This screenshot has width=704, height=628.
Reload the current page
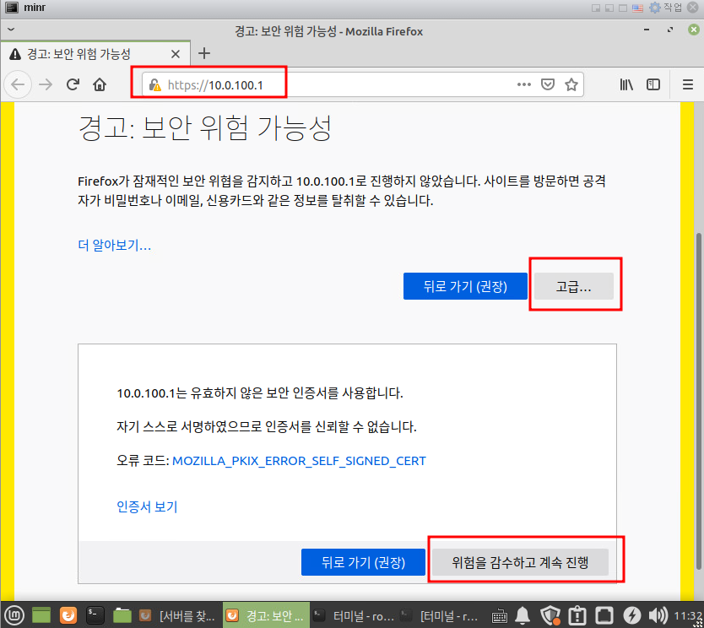click(73, 84)
